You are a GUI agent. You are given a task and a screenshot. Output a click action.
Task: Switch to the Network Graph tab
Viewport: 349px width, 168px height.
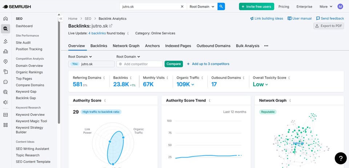(126, 46)
